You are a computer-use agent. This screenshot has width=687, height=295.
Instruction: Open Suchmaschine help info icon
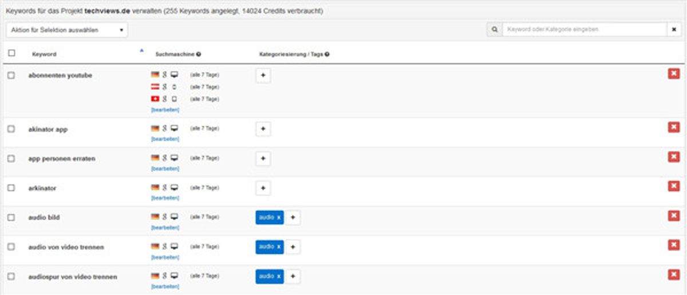tap(198, 54)
